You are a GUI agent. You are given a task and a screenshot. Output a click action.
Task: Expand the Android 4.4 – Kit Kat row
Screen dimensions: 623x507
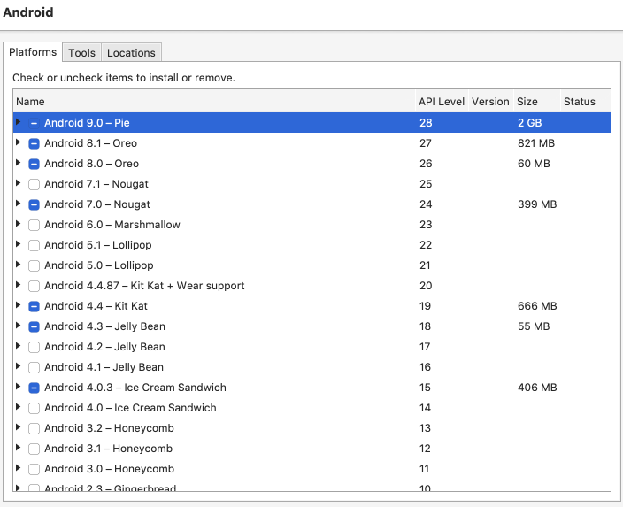(18, 304)
